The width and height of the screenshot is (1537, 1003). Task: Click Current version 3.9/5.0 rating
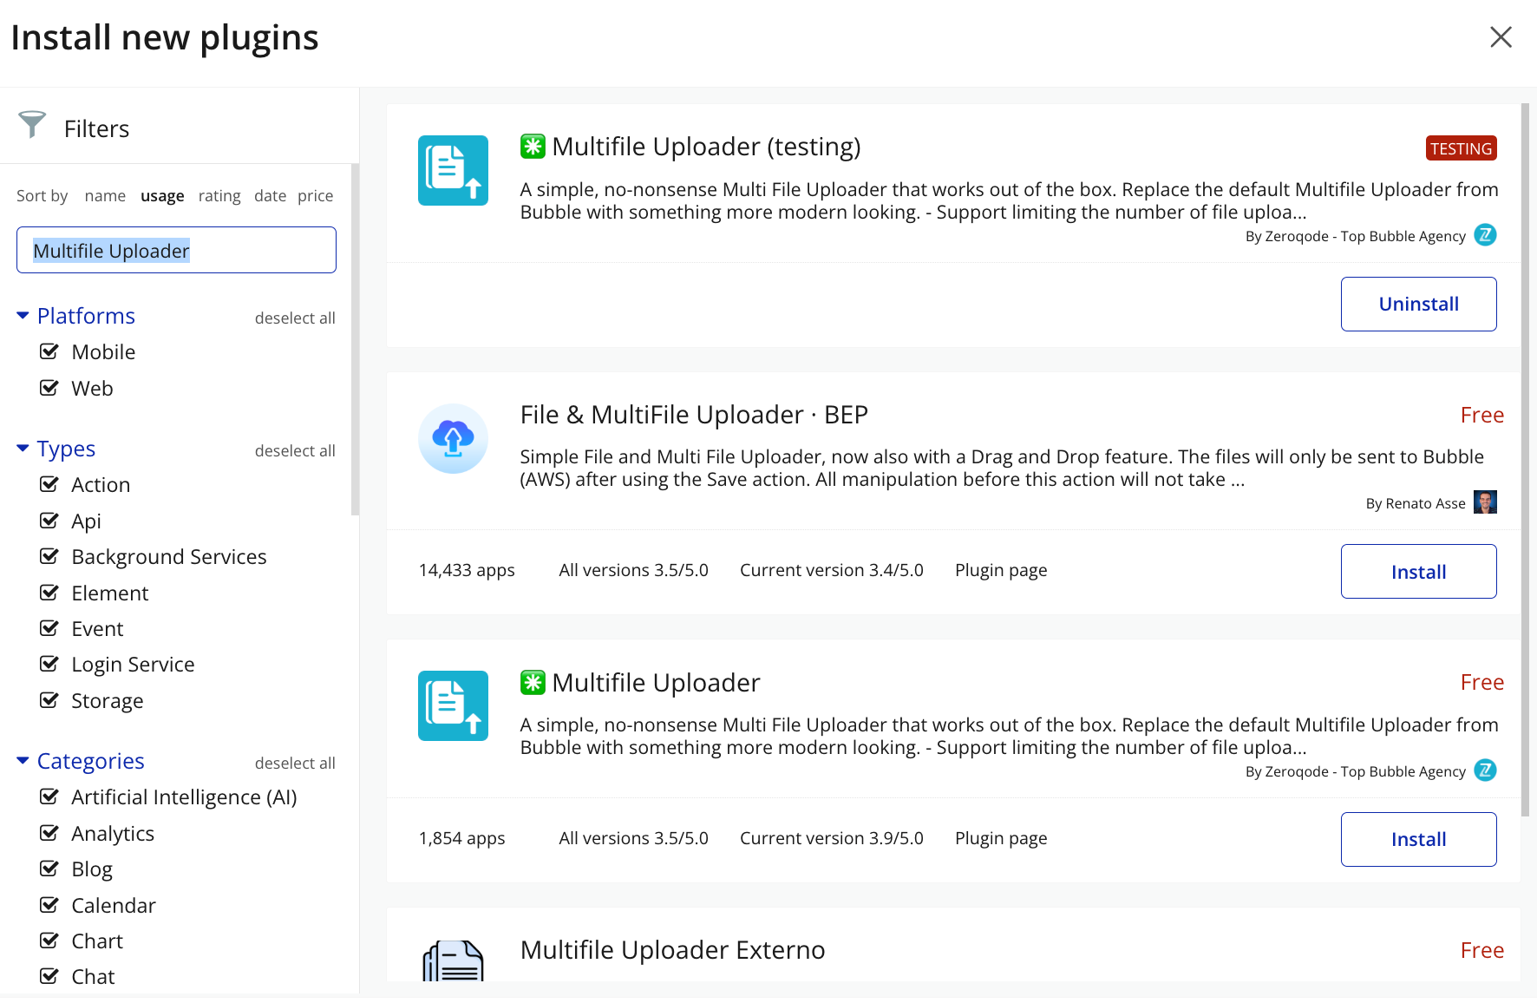point(831,838)
